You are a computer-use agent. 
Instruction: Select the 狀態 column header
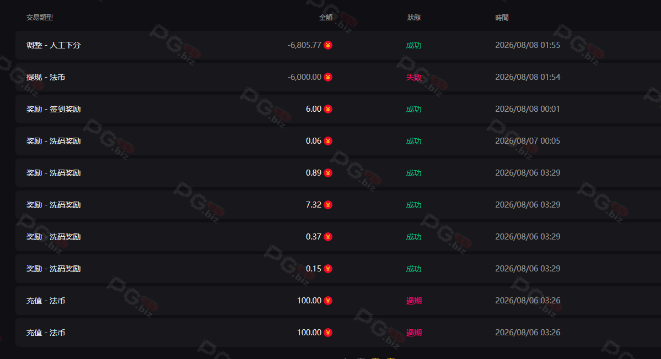[x=414, y=17]
